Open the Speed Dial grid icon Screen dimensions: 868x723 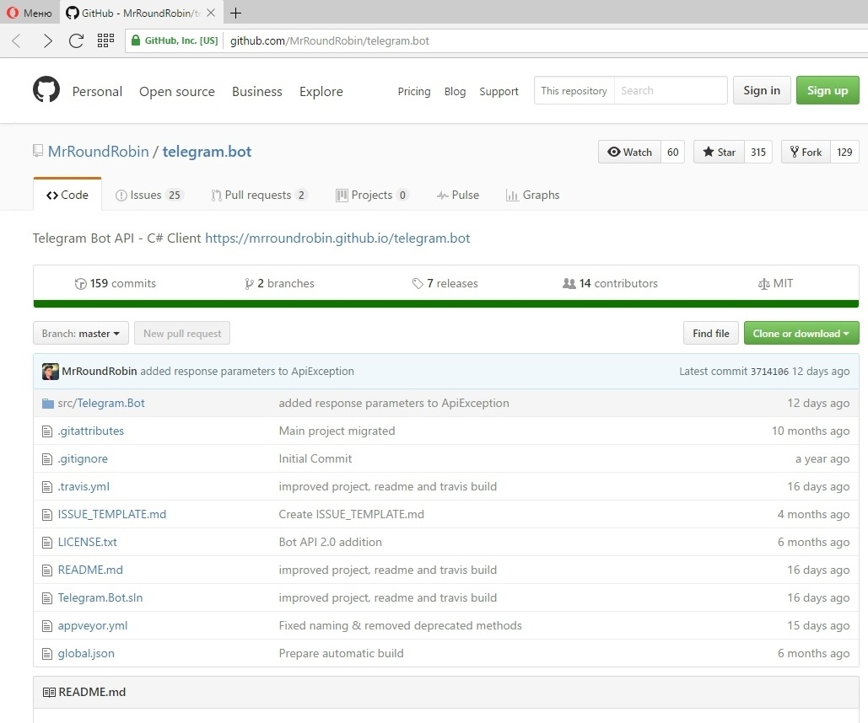(105, 40)
